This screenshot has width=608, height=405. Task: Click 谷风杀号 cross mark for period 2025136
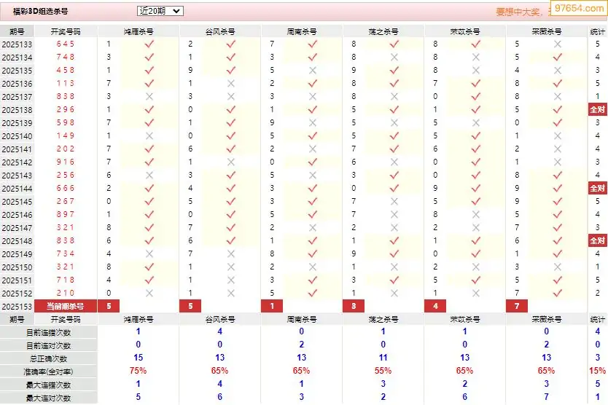click(231, 83)
